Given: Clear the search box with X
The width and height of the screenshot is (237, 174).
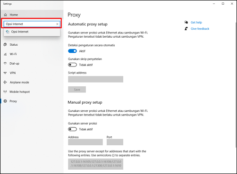Looking at the screenshot, I should pos(57,24).
